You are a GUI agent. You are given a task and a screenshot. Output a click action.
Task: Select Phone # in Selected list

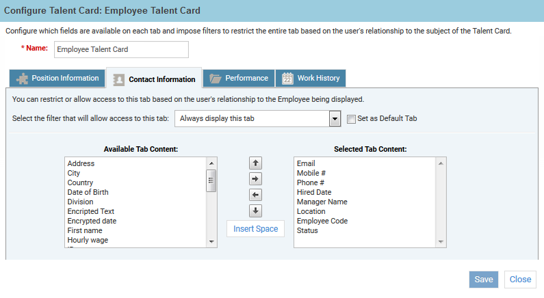tap(310, 182)
